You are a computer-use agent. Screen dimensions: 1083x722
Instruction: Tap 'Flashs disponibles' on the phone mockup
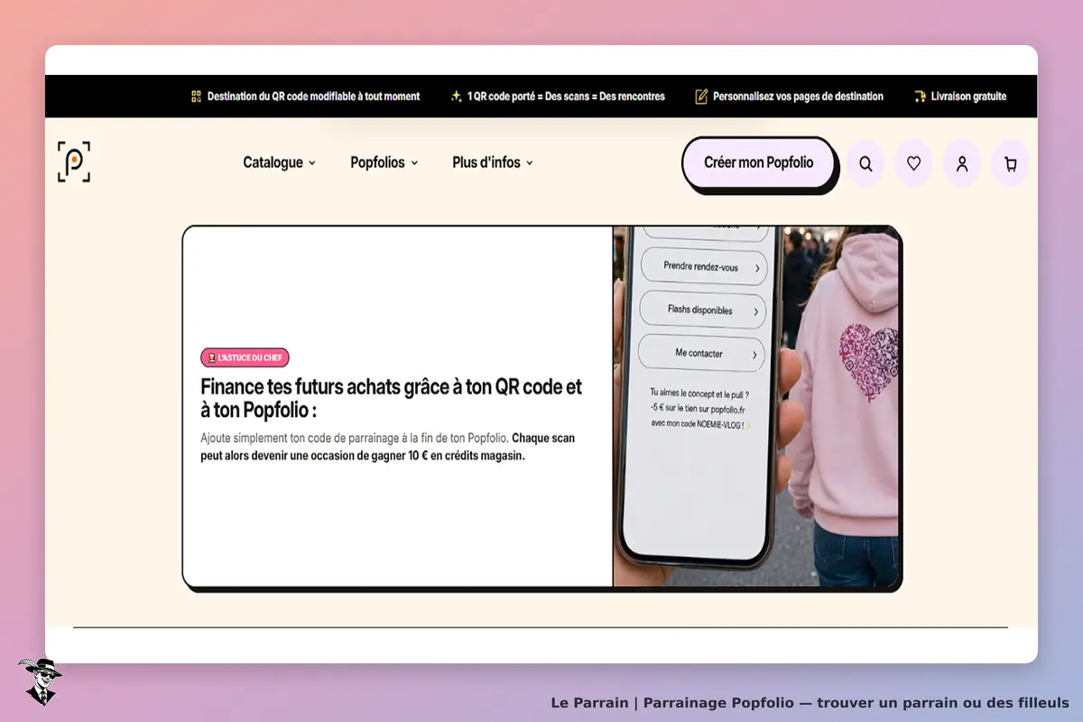[x=702, y=310]
